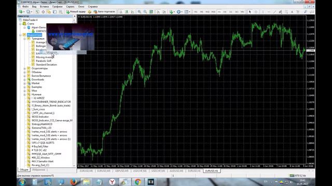Click the connection status indicator
Image resolution: width=332 pixels, height=186 pixels.
tap(297, 176)
